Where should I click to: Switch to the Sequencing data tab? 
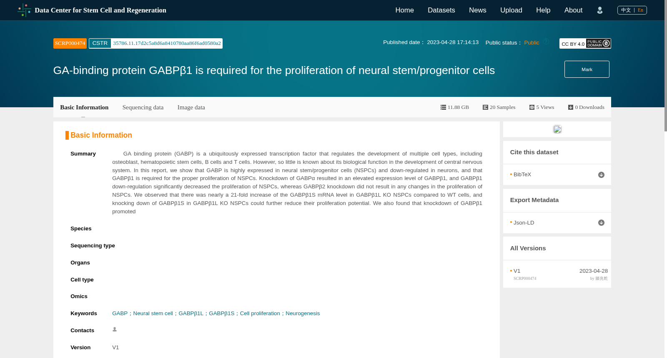(x=143, y=107)
